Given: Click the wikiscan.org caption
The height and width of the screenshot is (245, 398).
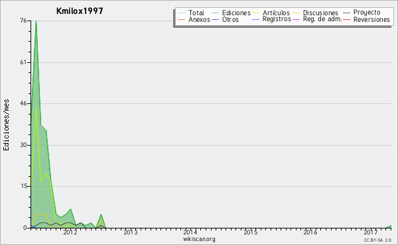Looking at the screenshot, I should [x=199, y=239].
